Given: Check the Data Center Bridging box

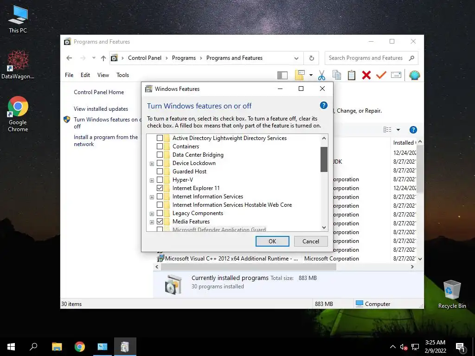Looking at the screenshot, I should click(160, 155).
